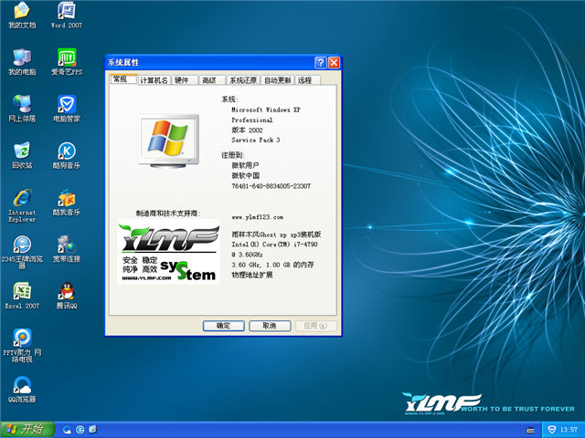The width and height of the screenshot is (585, 438).
Task: Click the 3.60 GHz, 1.00 GB 的内存 text
Action: point(272,265)
